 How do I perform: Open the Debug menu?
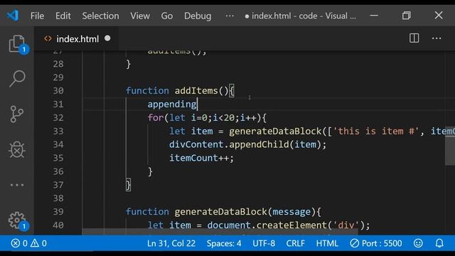(198, 16)
